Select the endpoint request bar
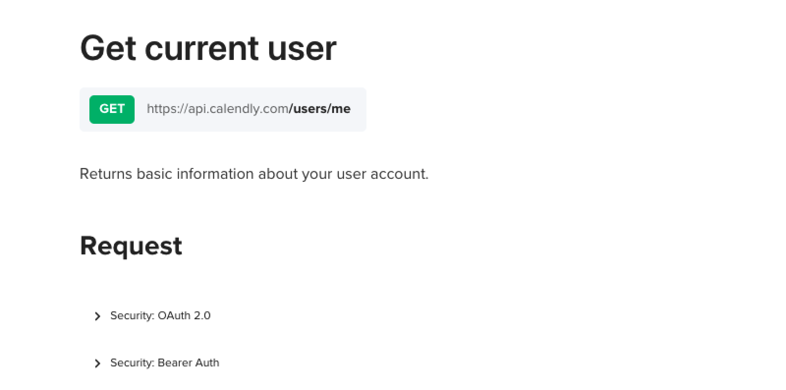 pyautogui.click(x=223, y=109)
